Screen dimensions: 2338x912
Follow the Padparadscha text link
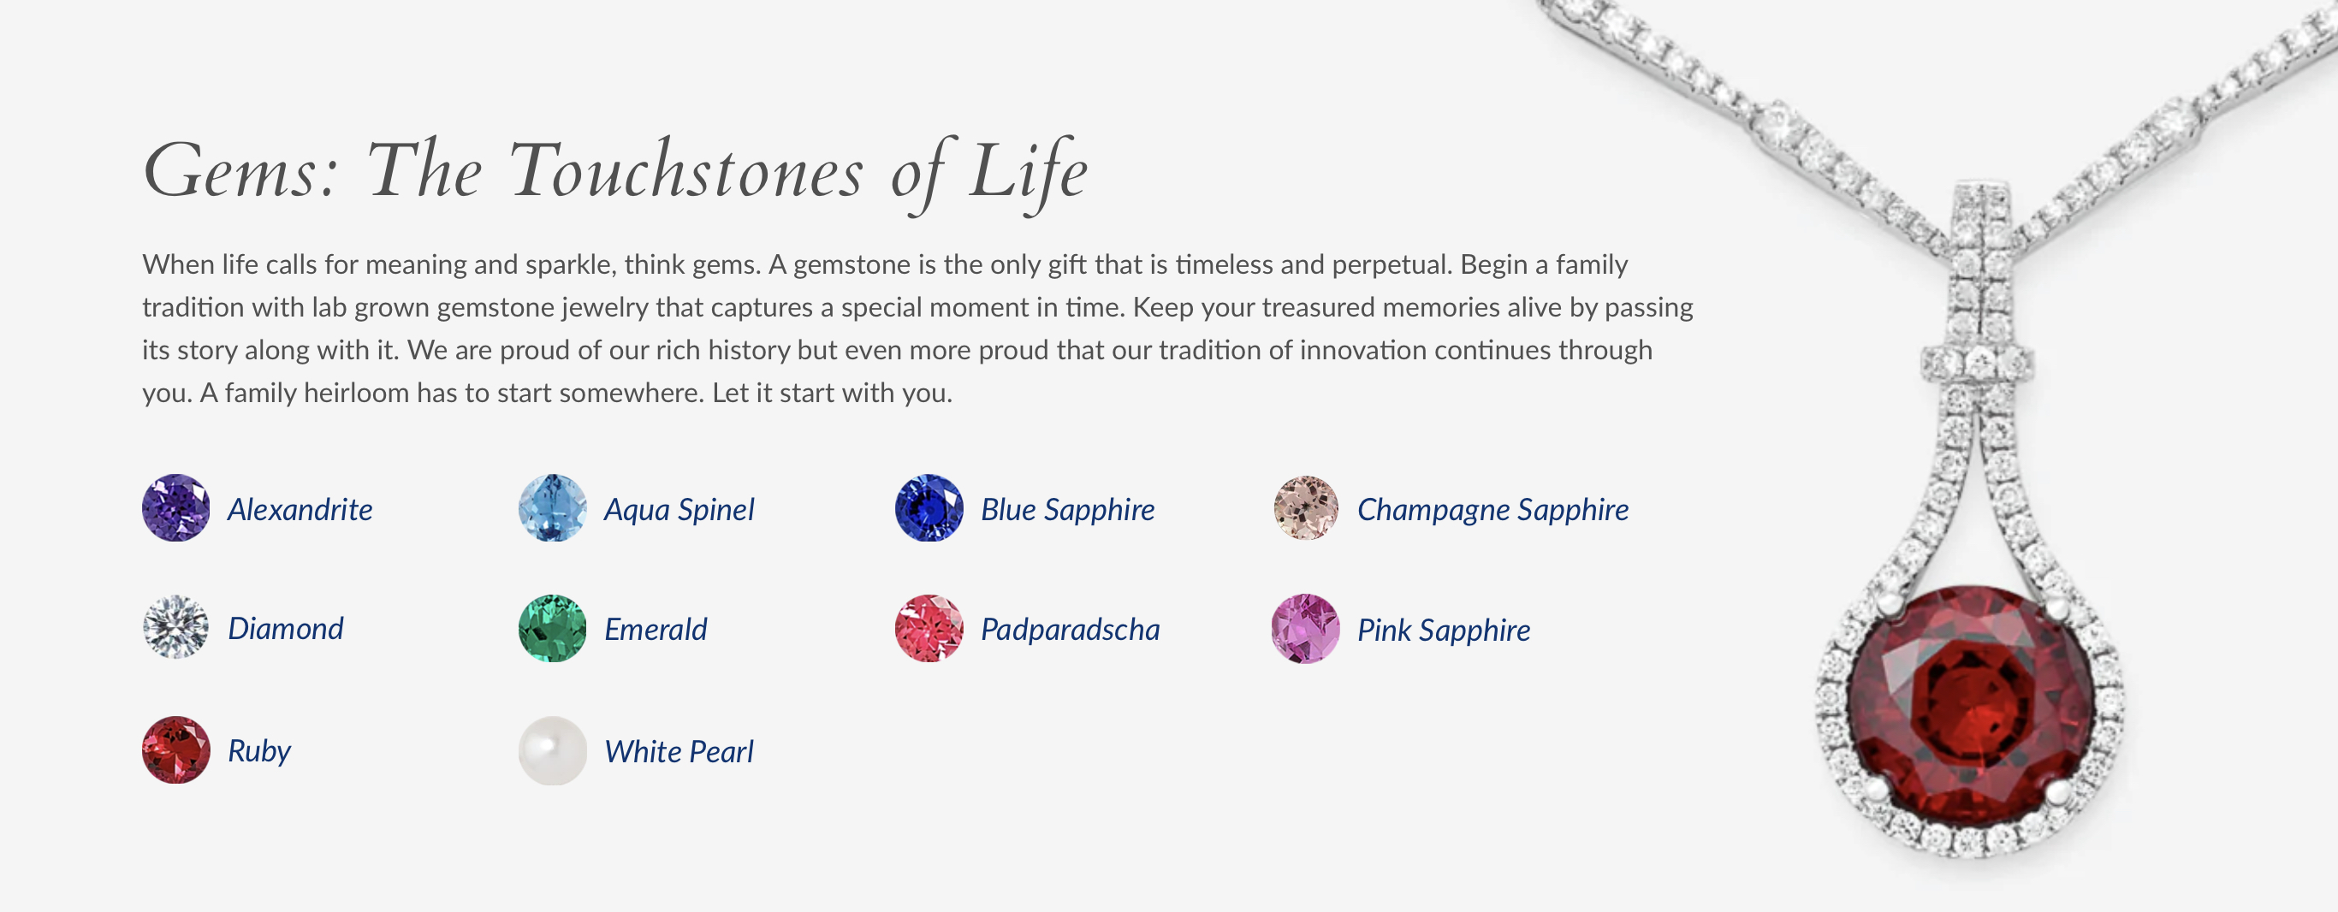(1070, 630)
